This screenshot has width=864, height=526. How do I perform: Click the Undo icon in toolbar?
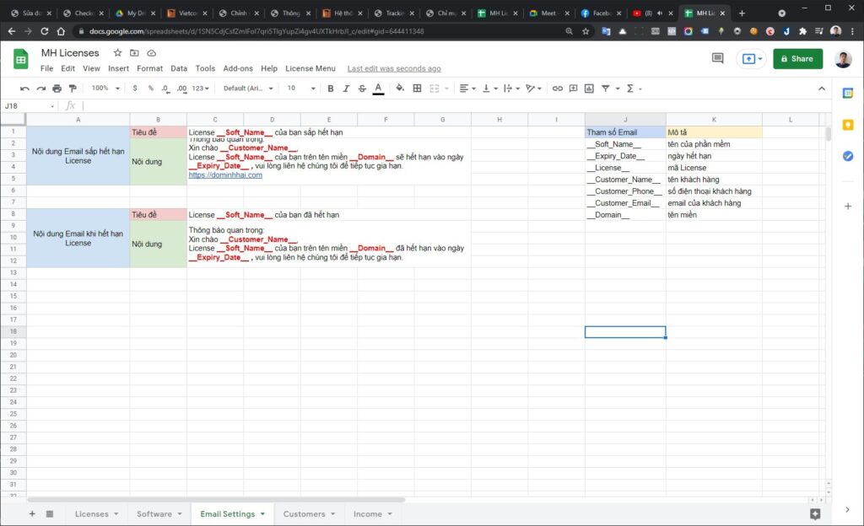(24, 89)
